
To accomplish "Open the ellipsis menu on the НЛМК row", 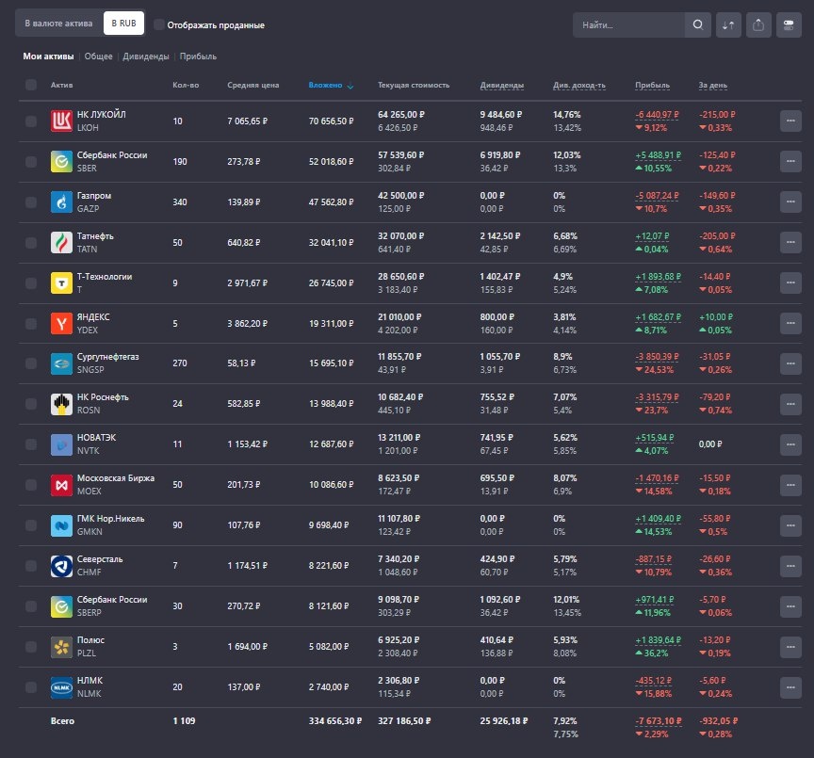I will tap(791, 687).
